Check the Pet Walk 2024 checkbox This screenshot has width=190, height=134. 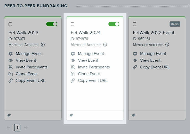coord(72,24)
